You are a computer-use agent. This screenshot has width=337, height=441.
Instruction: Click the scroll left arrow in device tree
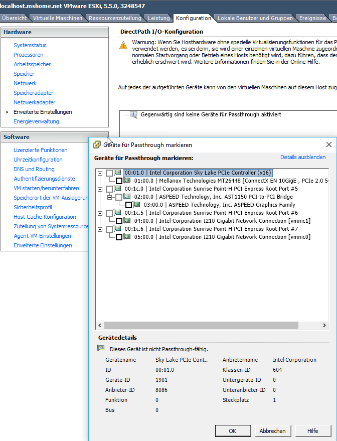click(x=100, y=325)
